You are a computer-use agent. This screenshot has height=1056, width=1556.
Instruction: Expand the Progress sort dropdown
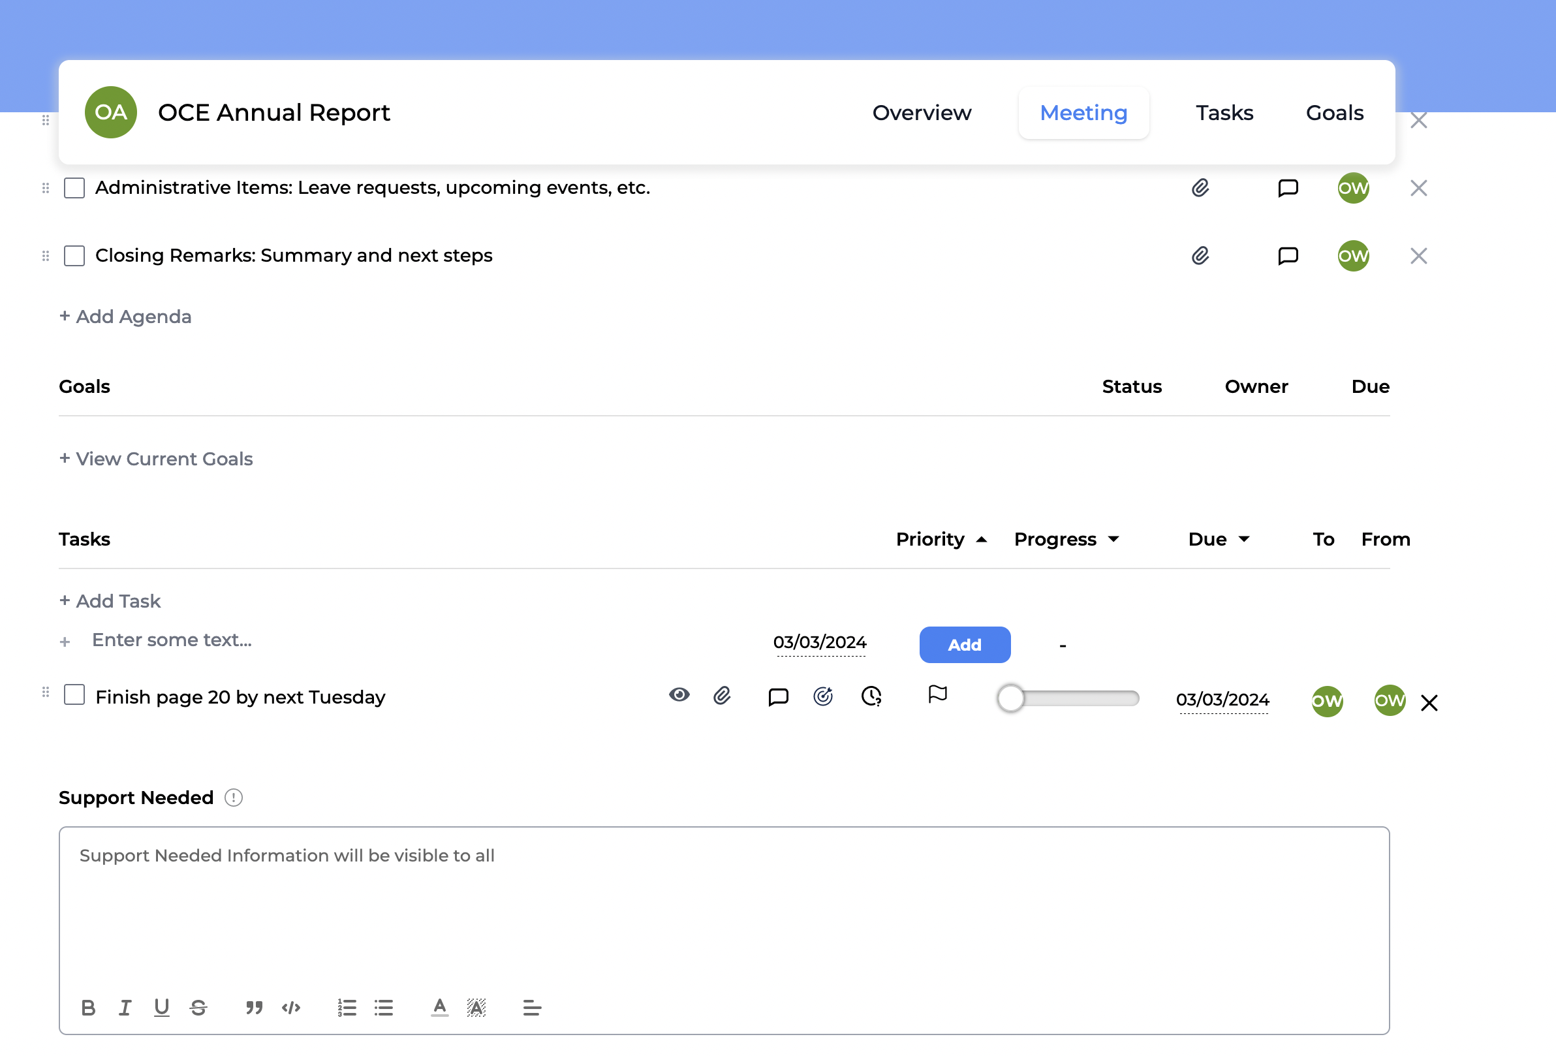[x=1113, y=540]
